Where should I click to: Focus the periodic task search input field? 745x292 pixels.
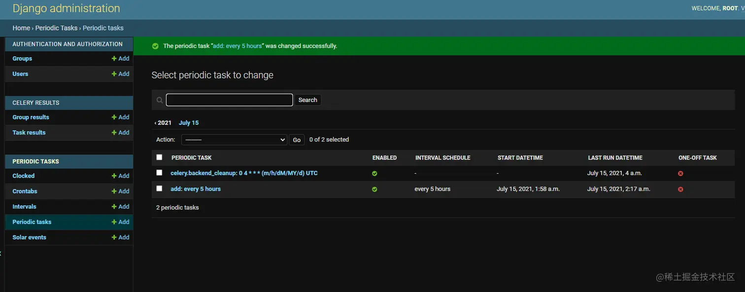tap(230, 100)
